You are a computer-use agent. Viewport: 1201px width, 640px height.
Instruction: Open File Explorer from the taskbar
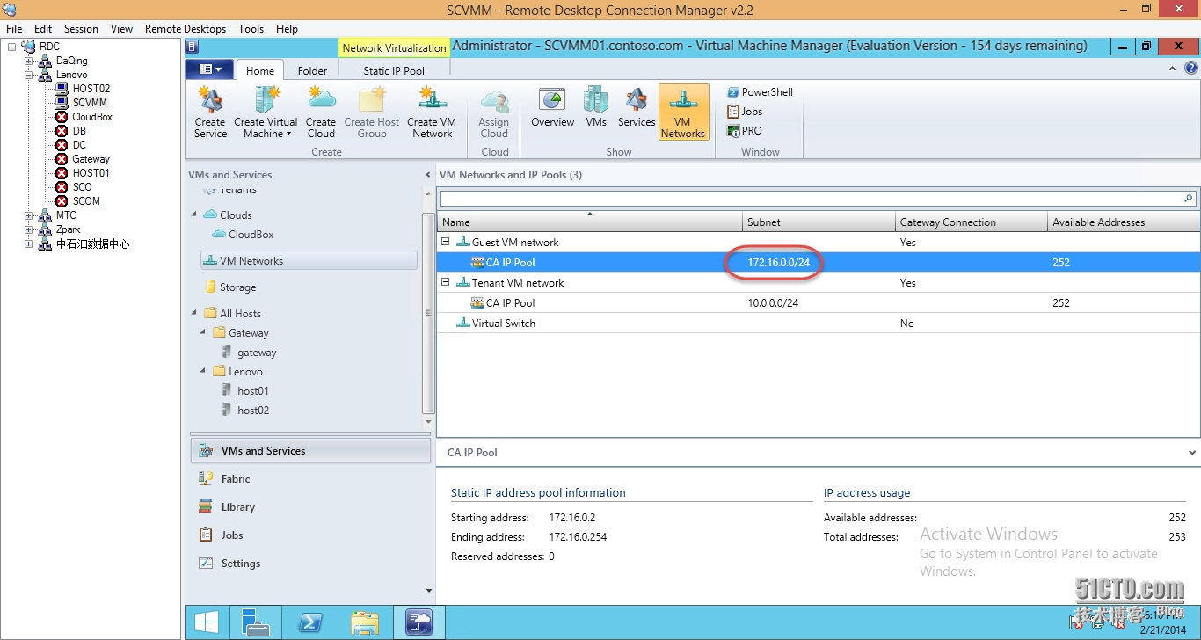click(365, 622)
